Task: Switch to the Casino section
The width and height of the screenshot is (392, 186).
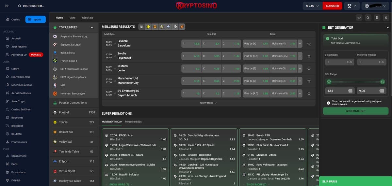Action: point(13,20)
